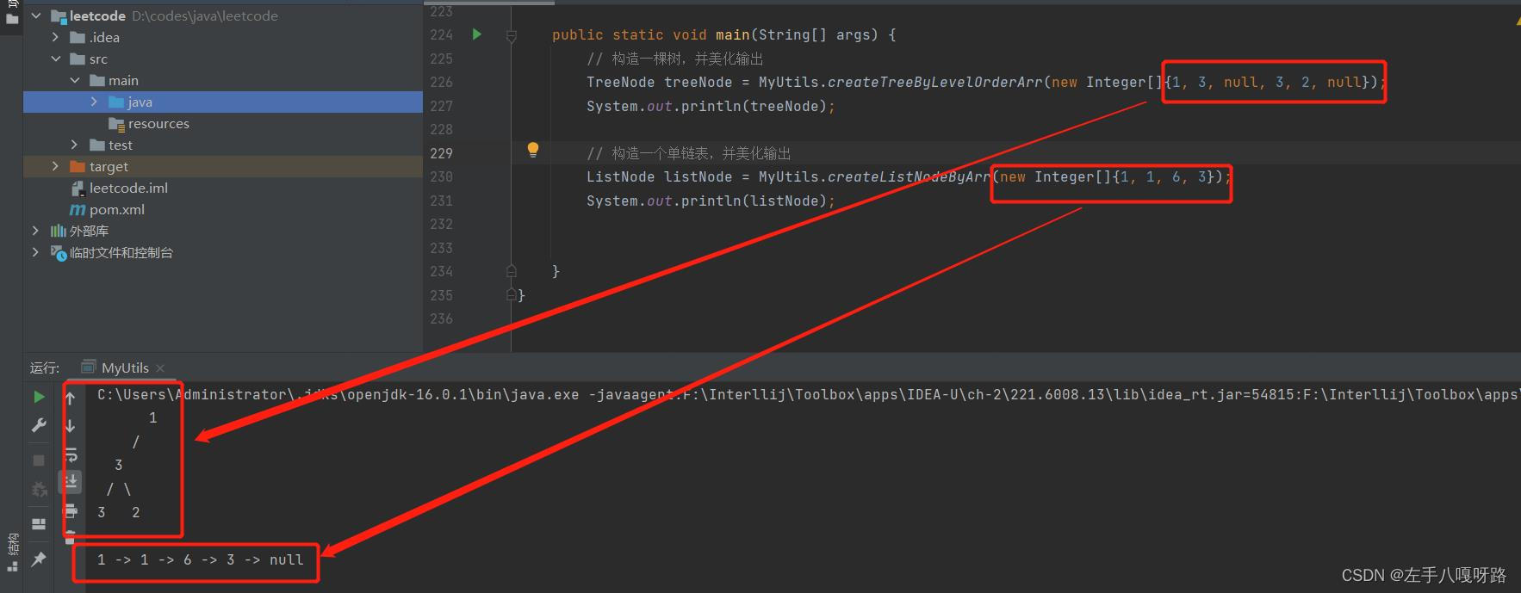The height and width of the screenshot is (593, 1521).
Task: Print the console output
Action: pos(71,511)
